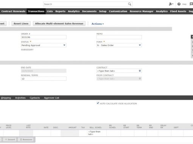Open the Lists menu
193x144 pixels.
pos(50,11)
